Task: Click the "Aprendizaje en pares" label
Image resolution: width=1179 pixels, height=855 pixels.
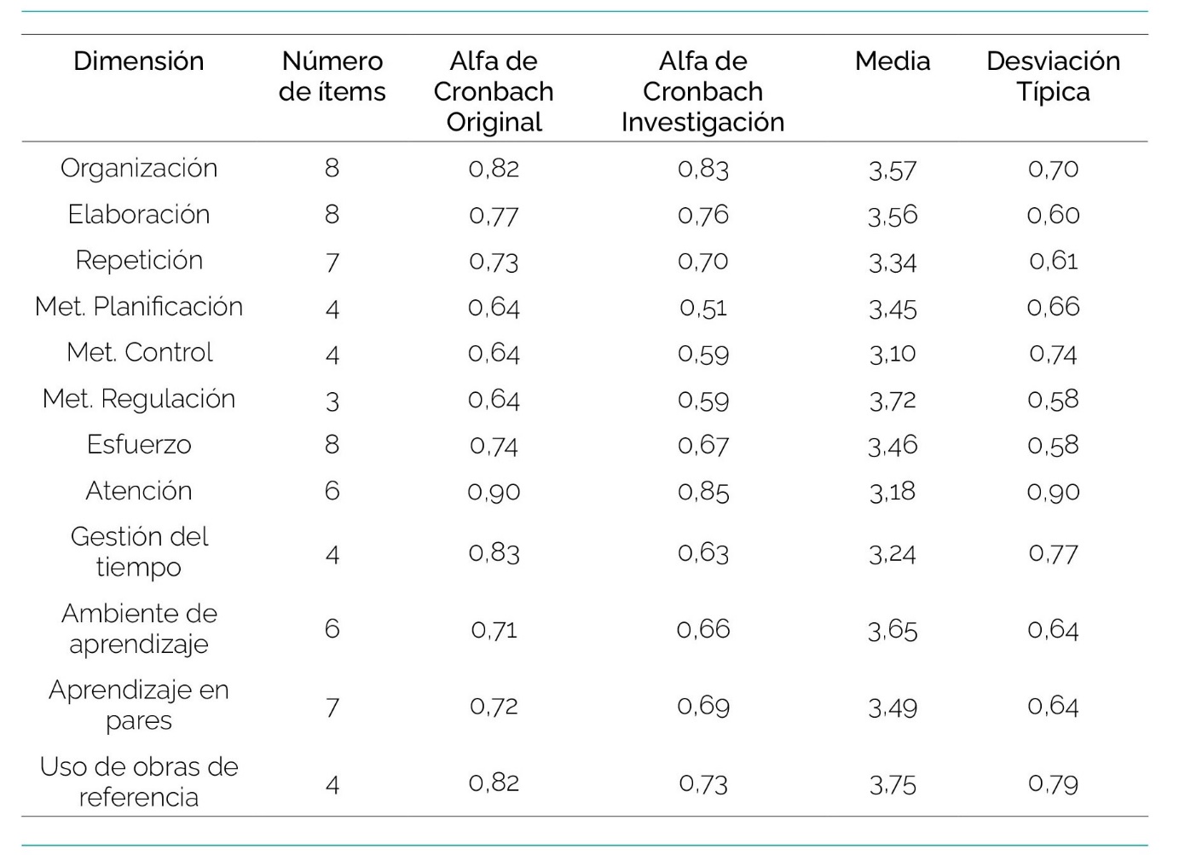Action: (x=139, y=705)
